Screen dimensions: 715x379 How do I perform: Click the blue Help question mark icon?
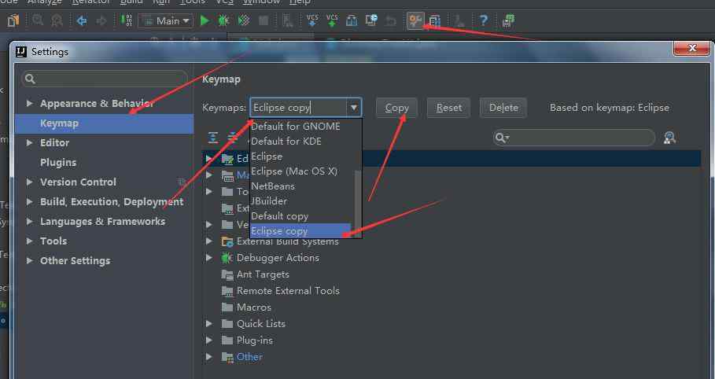pos(484,20)
